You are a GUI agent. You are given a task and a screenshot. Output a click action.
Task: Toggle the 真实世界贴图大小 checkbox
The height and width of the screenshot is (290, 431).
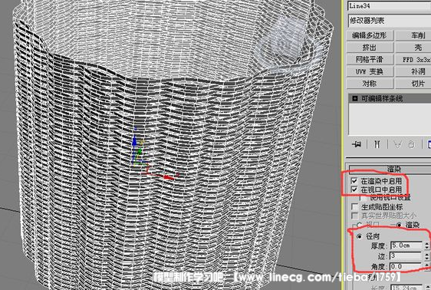click(354, 216)
